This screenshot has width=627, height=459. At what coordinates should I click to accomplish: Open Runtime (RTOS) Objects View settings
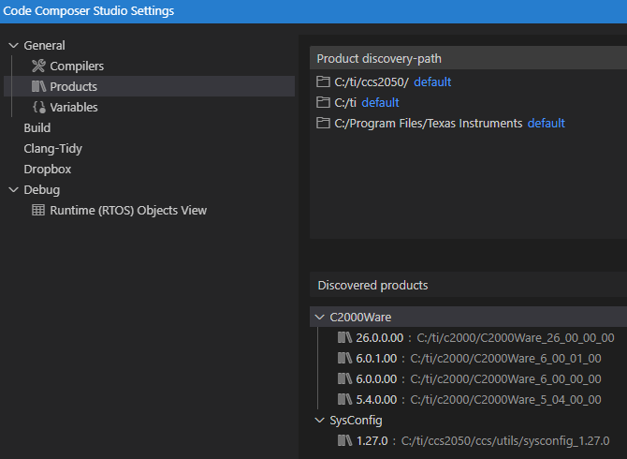point(128,210)
